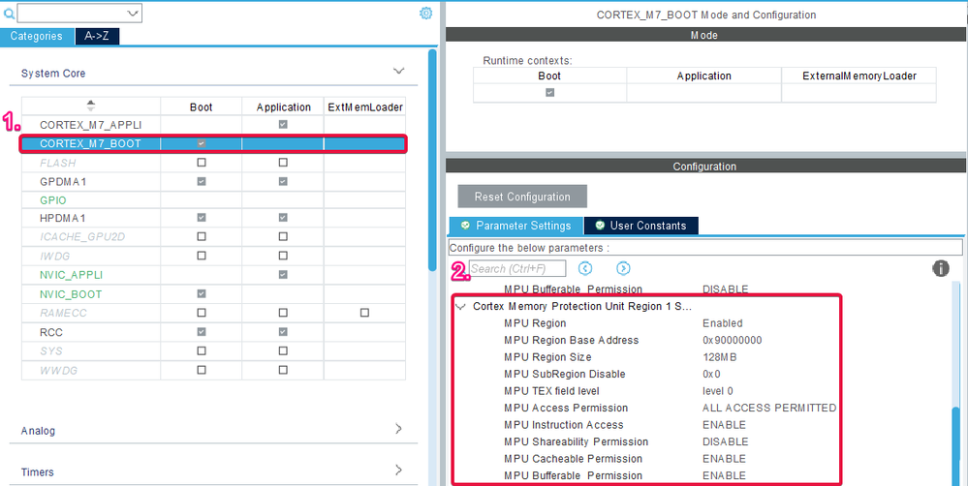Toggle the RCC Boot checkbox
Screen dimensions: 968x486
pyautogui.click(x=202, y=332)
